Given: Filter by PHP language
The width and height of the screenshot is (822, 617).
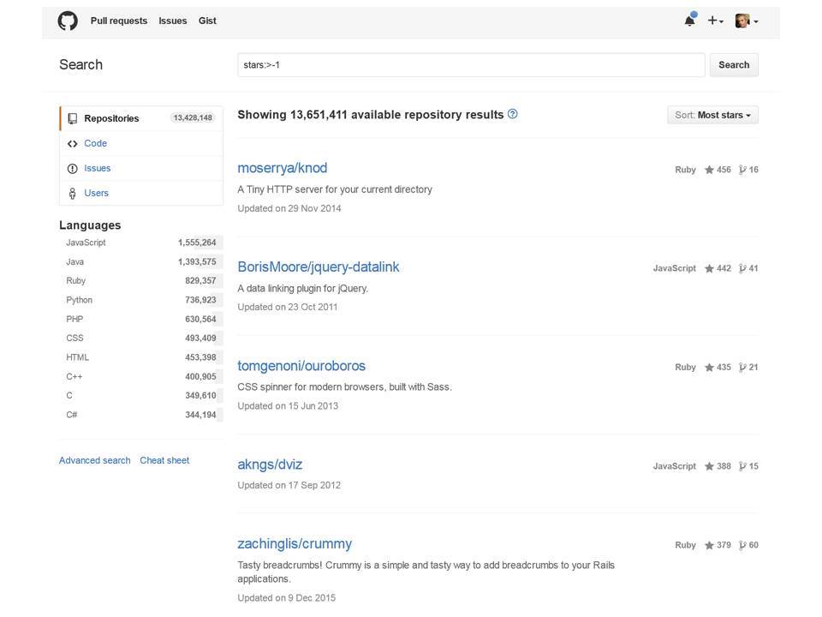Looking at the screenshot, I should [141, 319].
